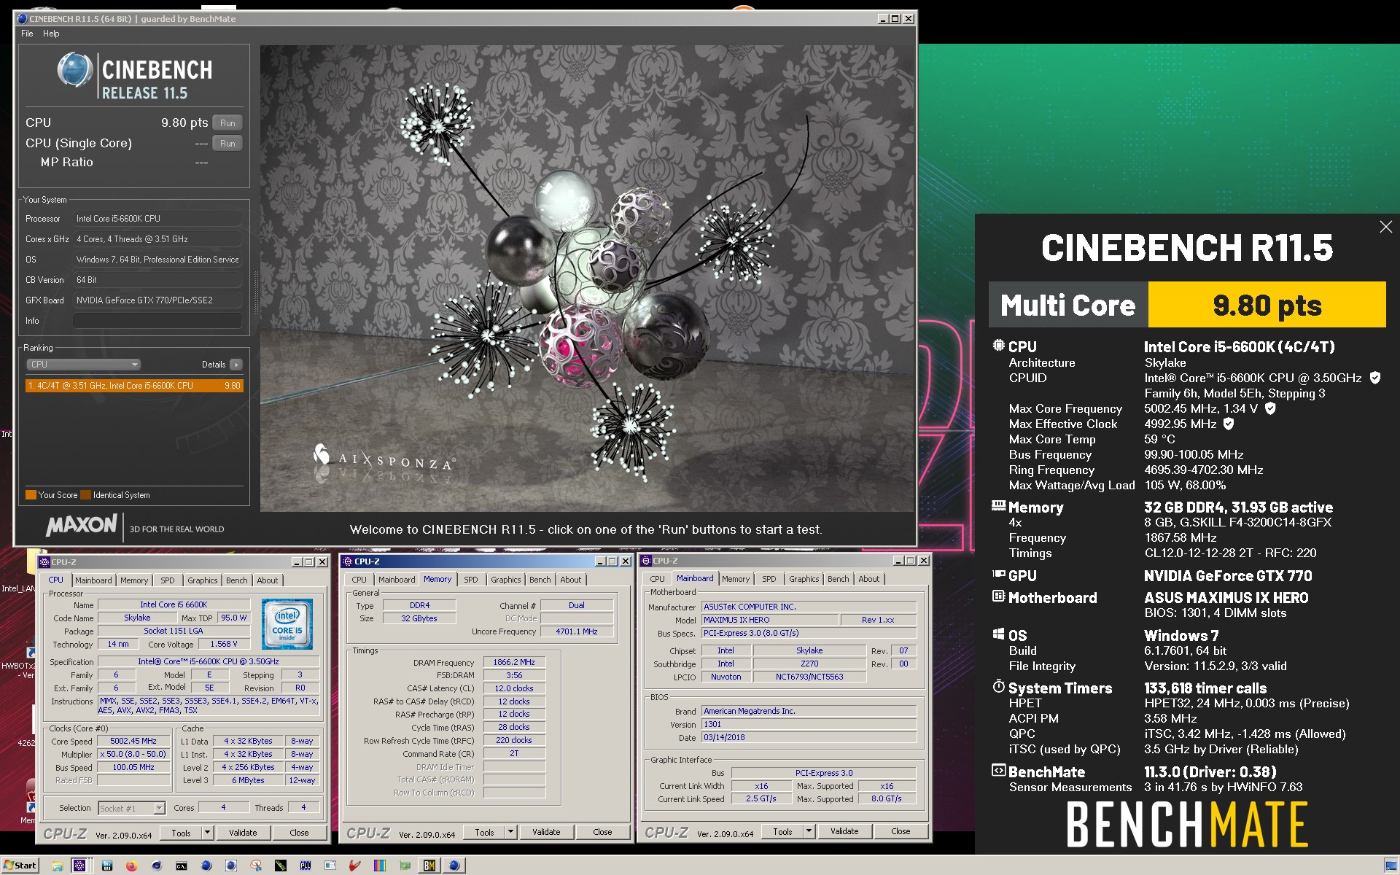Open Tools dropdown arrow in CPU-Z Mainboard window
The image size is (1400, 875).
[809, 831]
